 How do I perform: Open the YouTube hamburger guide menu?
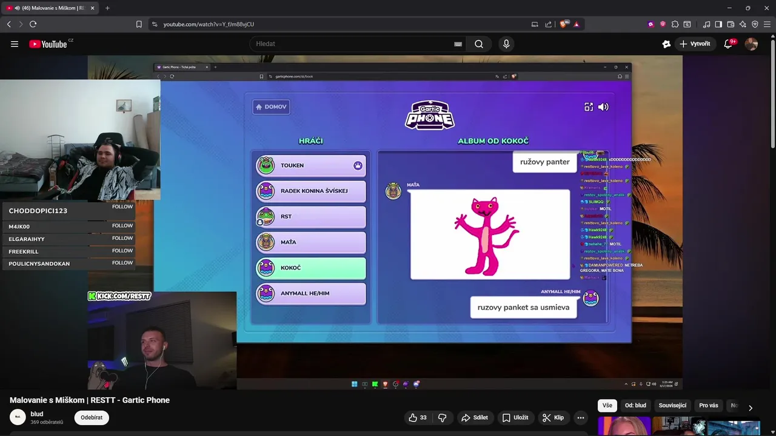tap(15, 44)
